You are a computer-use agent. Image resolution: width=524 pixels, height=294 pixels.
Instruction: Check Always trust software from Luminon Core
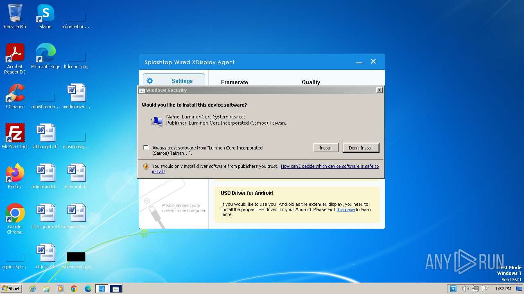(x=146, y=148)
